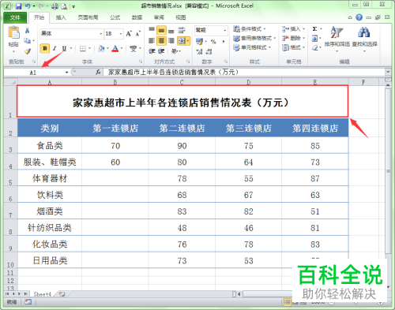
Task: Select the header cell 第三连锁店
Action: [x=248, y=128]
